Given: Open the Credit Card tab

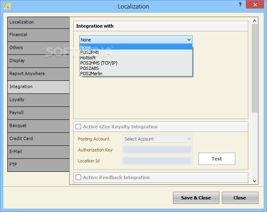Looking at the screenshot, I should click(39, 139).
